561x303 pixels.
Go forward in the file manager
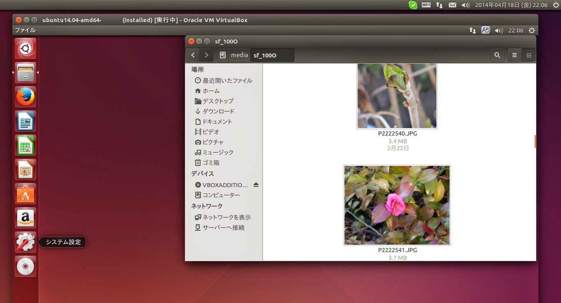coord(206,55)
